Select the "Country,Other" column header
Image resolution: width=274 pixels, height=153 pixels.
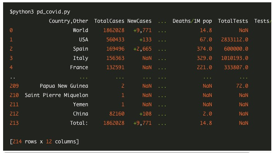coord(68,21)
